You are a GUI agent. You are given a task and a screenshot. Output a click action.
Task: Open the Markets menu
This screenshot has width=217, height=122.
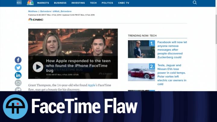click(43, 3)
